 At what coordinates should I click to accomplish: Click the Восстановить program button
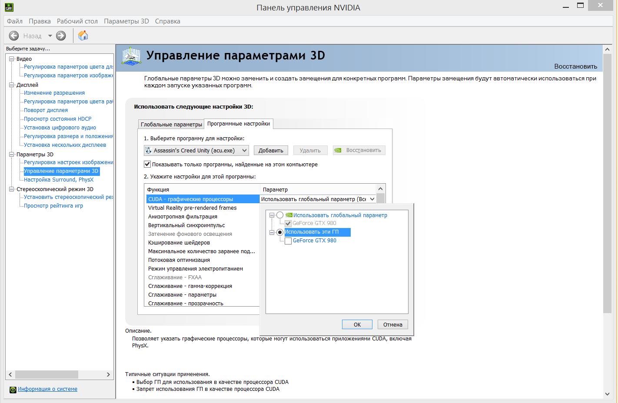coord(359,150)
